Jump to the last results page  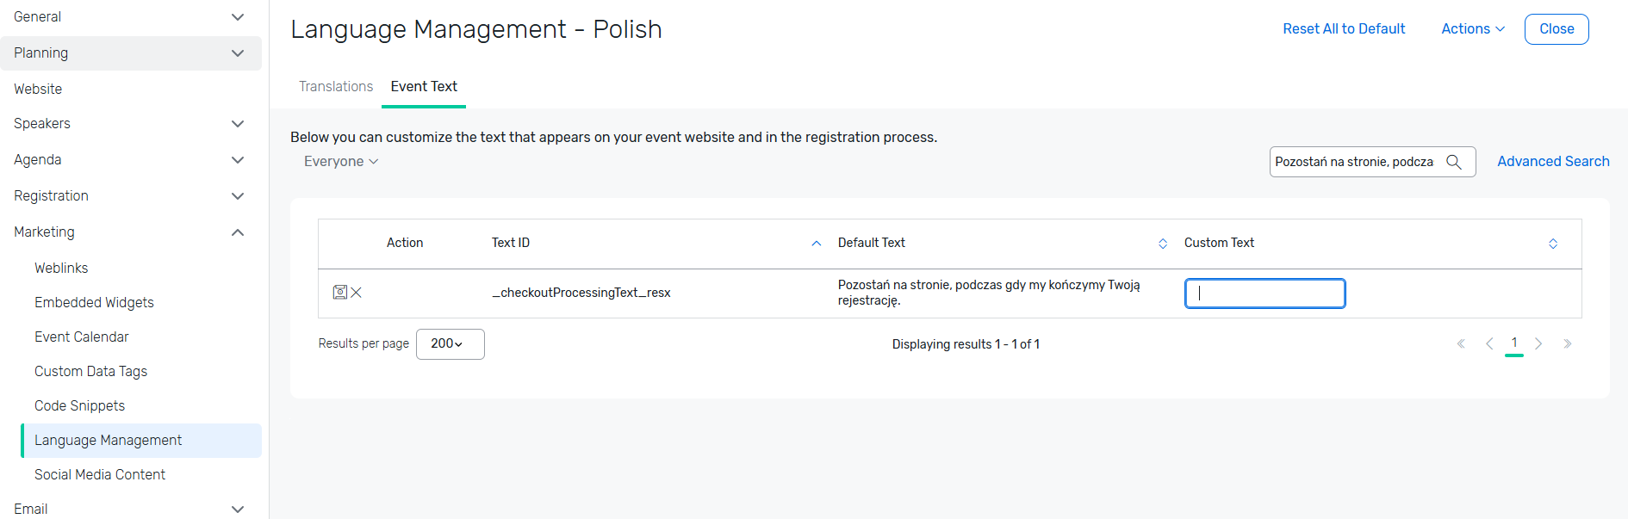[x=1568, y=343]
